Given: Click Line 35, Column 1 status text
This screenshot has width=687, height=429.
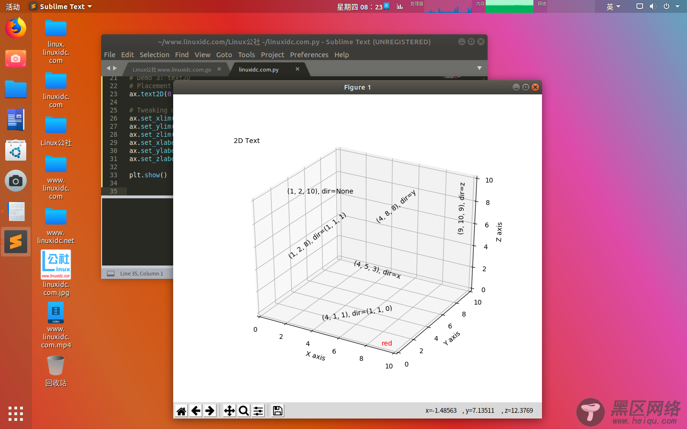Looking at the screenshot, I should [x=142, y=274].
